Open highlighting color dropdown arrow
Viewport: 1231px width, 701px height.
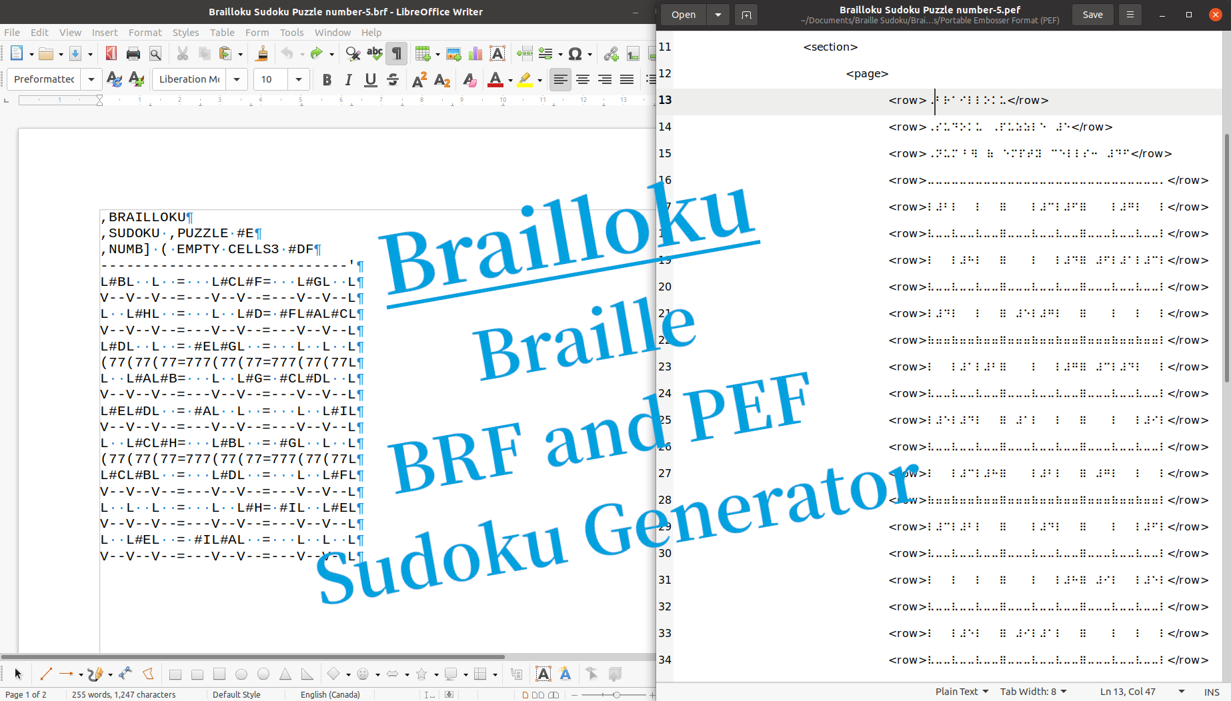pos(539,81)
